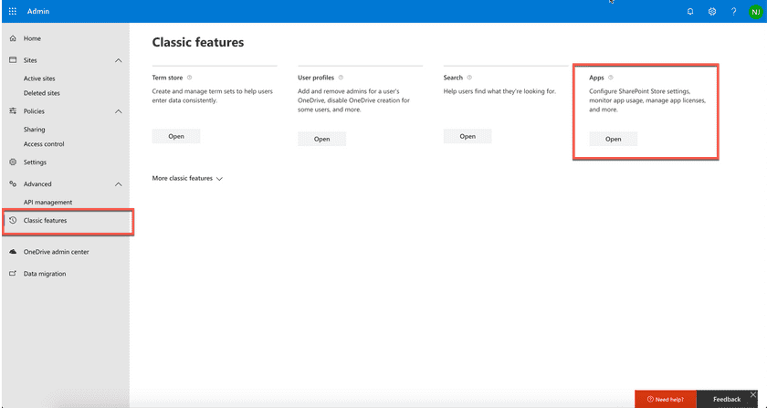Go to Active sites
767x408 pixels.
click(x=39, y=78)
